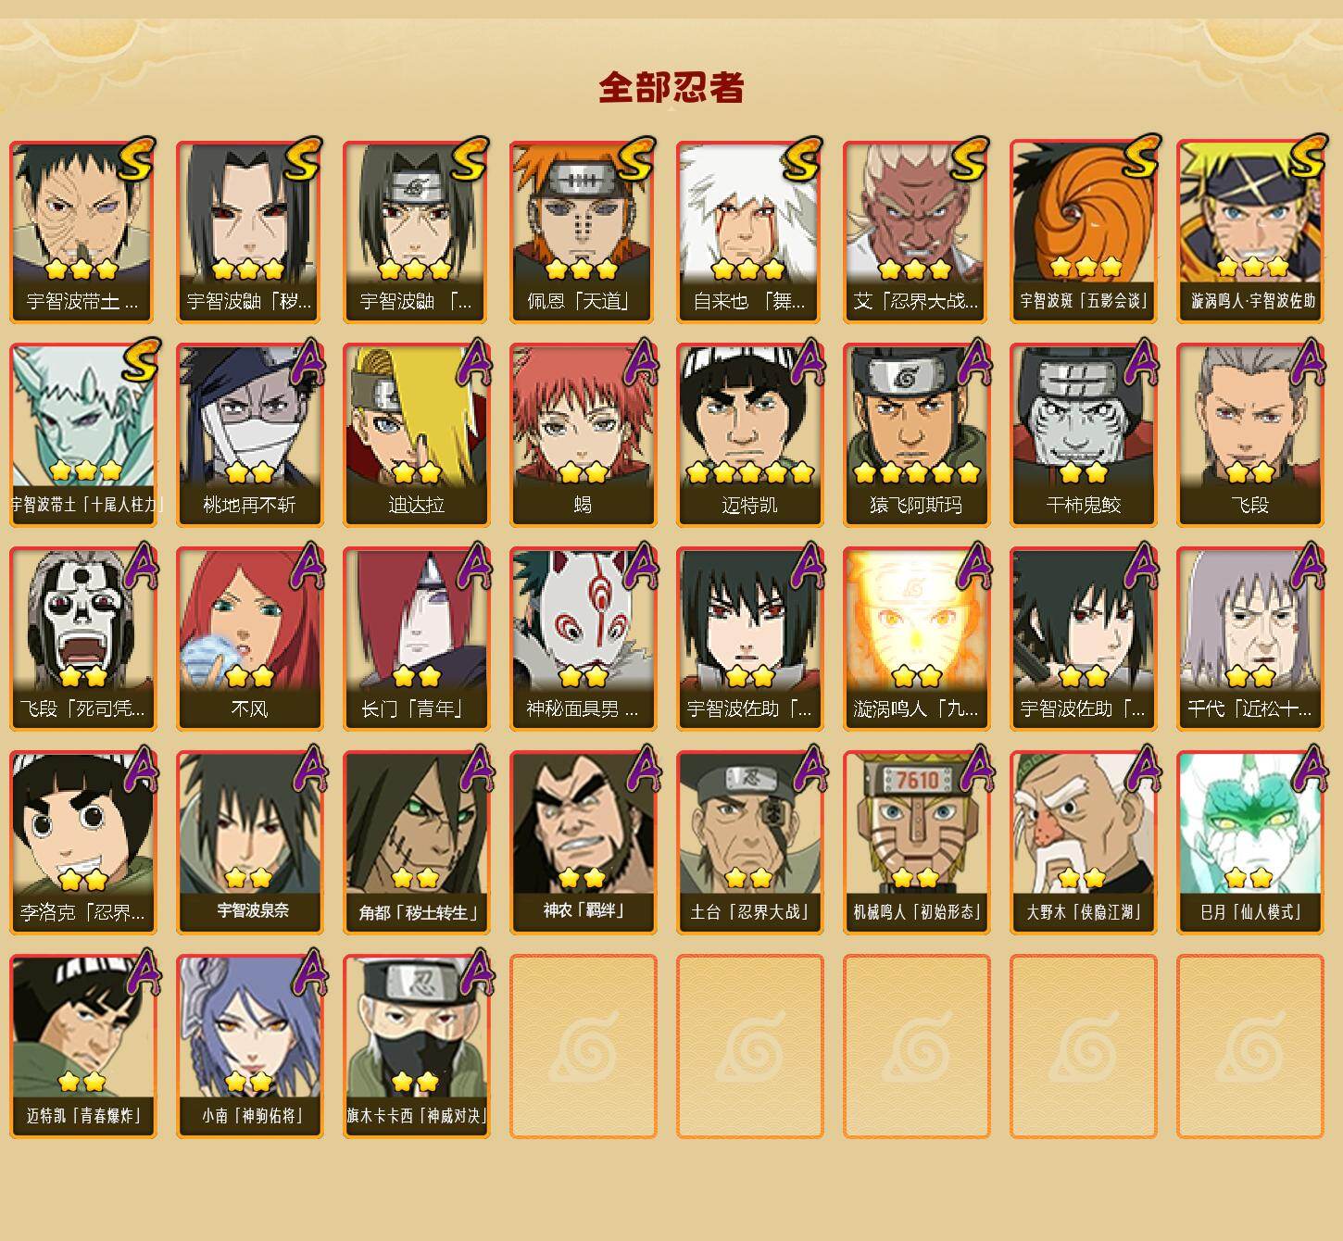Open the 干柿鬼鲛 ninja card
This screenshot has height=1241, width=1343.
pos(1083,435)
